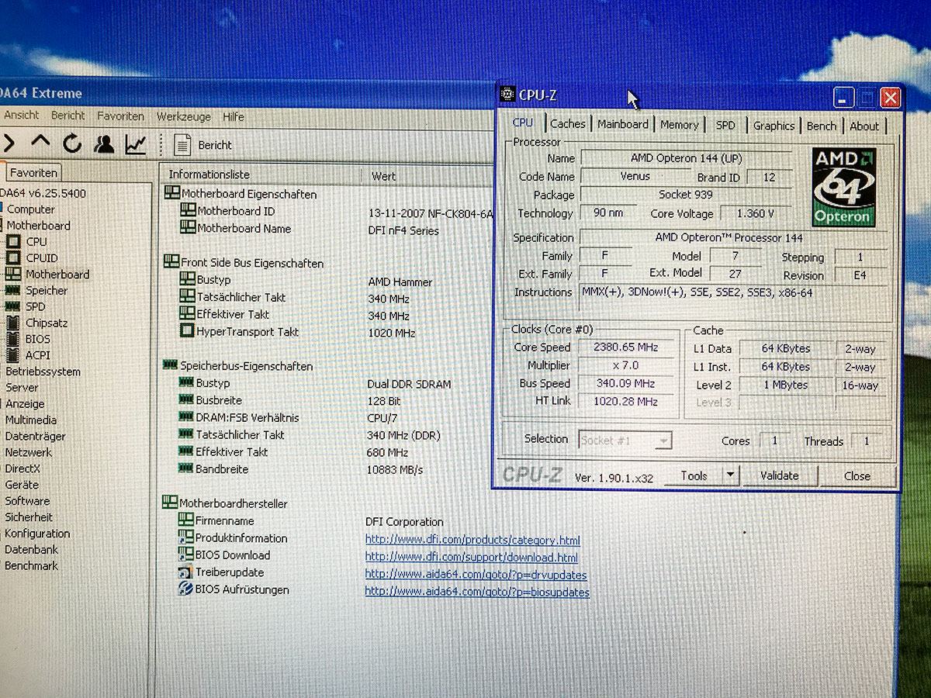This screenshot has width=931, height=698.
Task: Select the Speicher tree item
Action: click(x=47, y=291)
